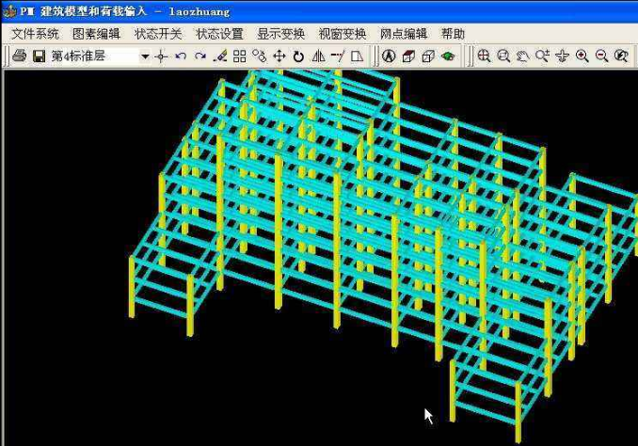638x446 pixels.
Task: Click the four-squares array copy icon
Action: point(240,56)
